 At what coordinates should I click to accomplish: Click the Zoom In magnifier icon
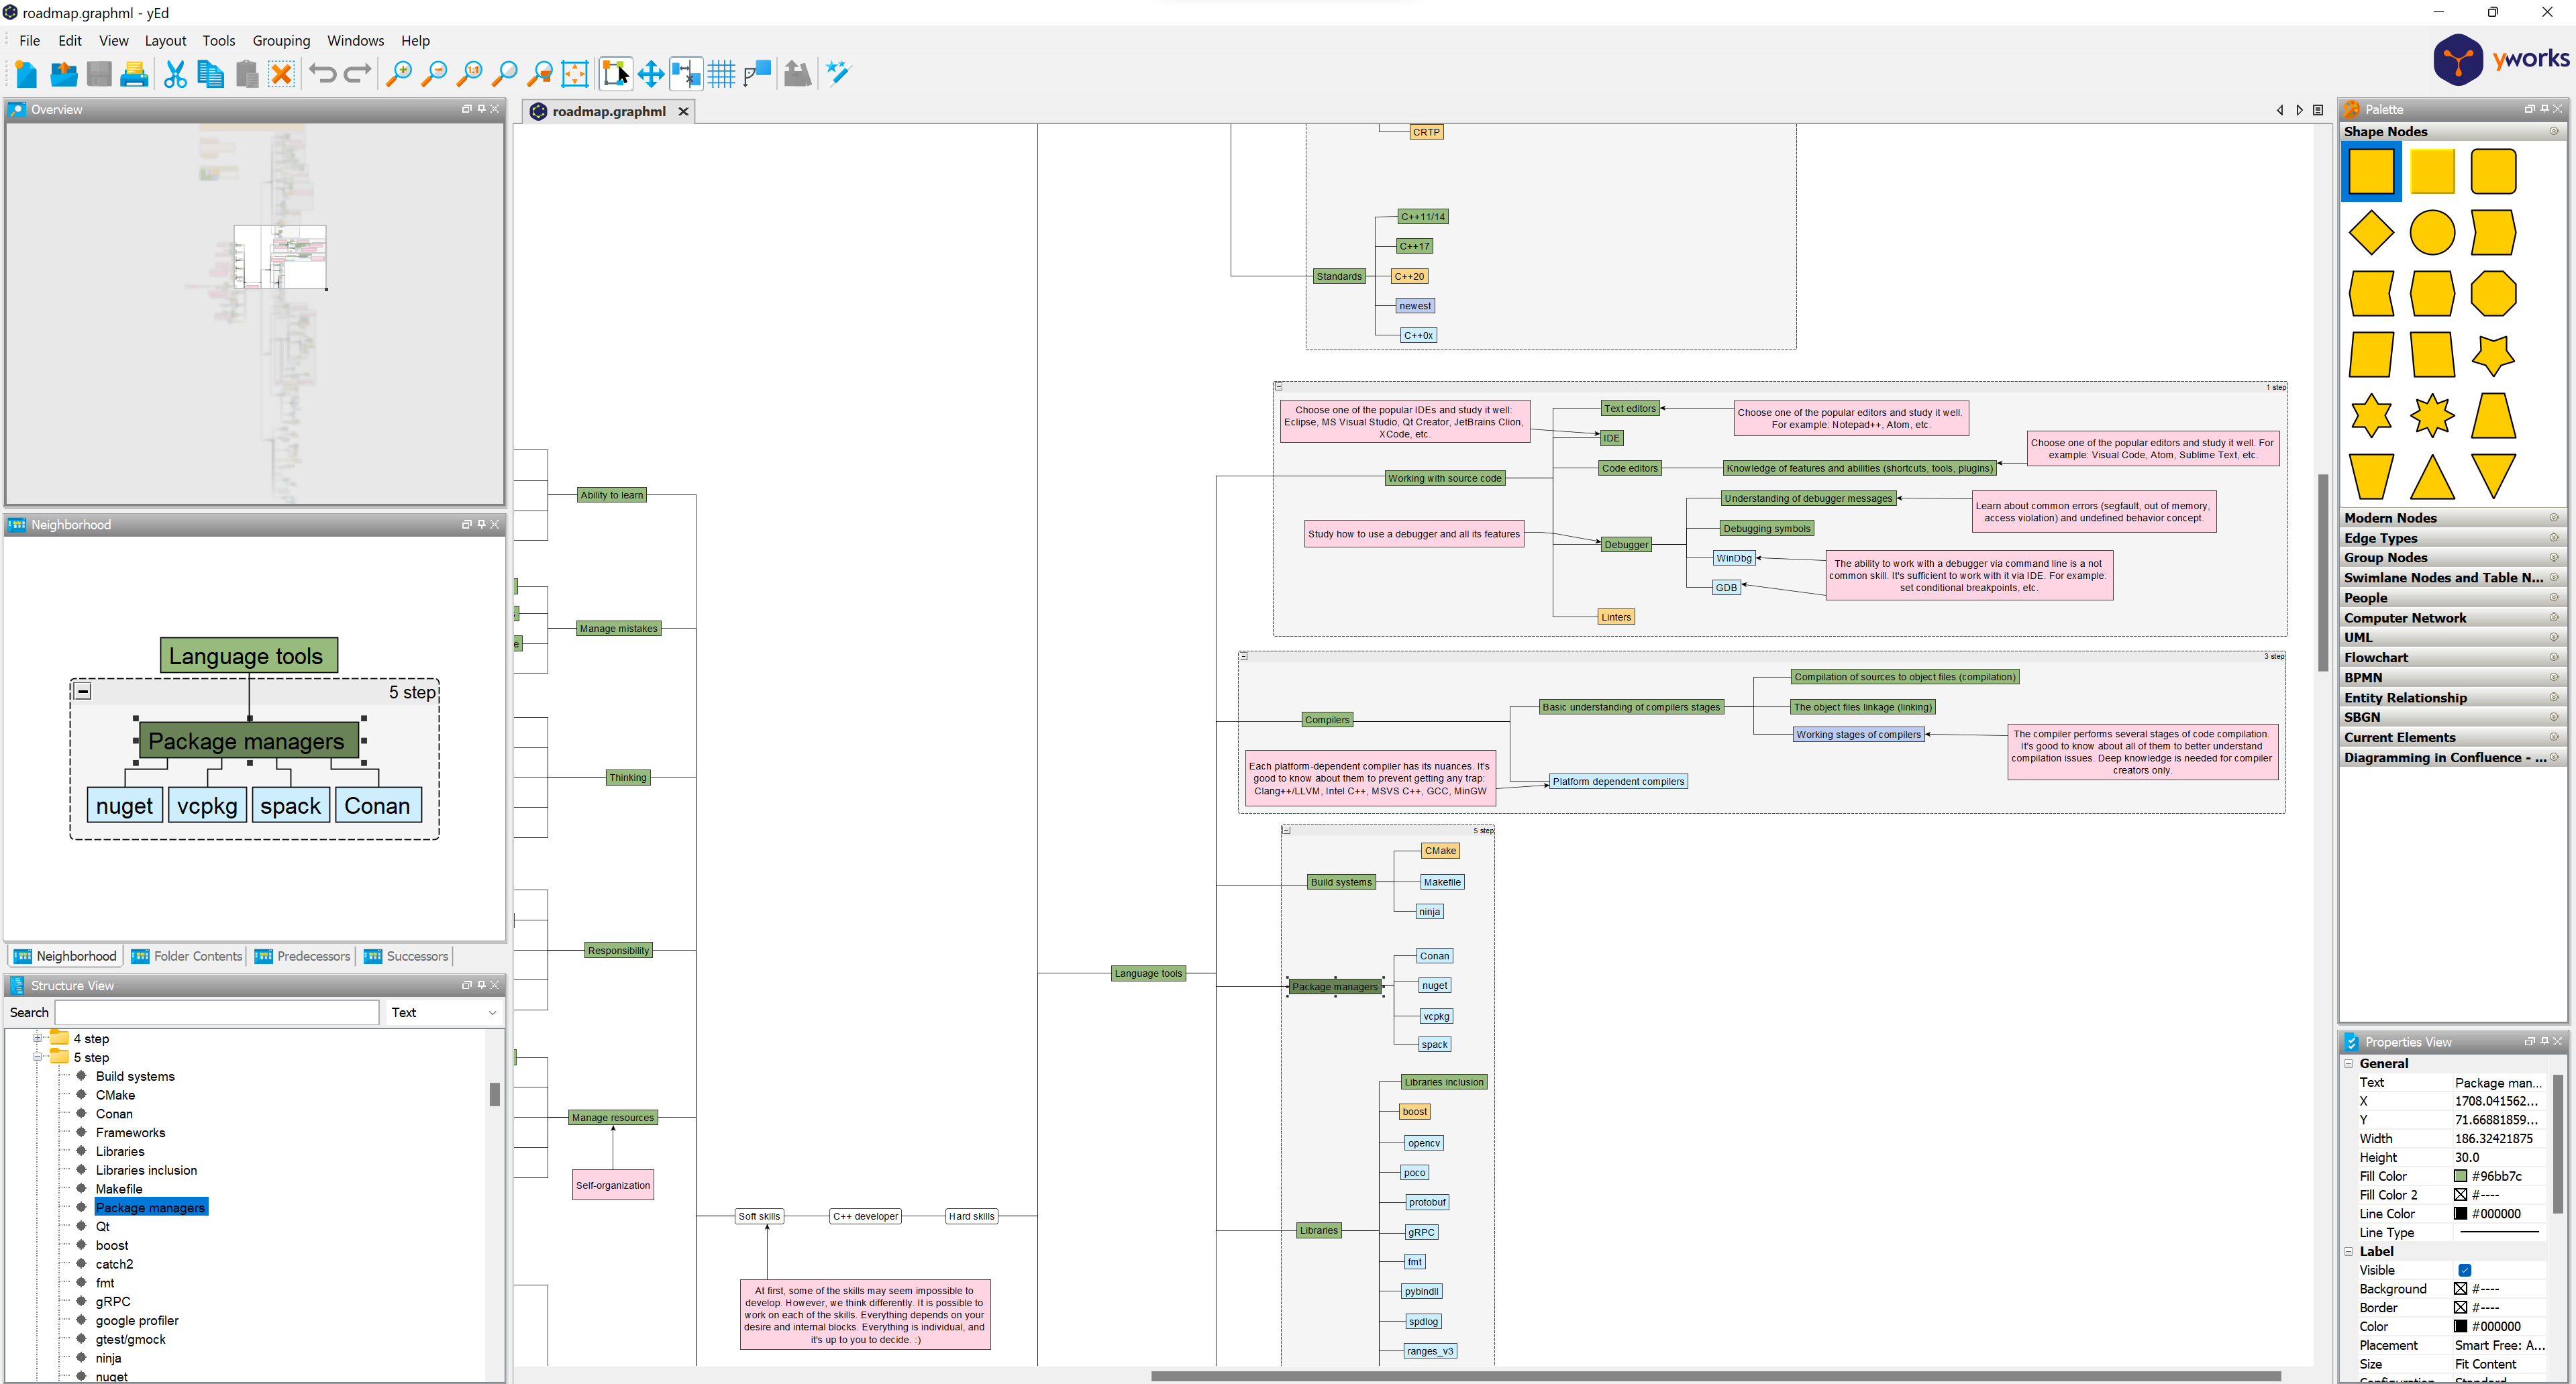(399, 74)
